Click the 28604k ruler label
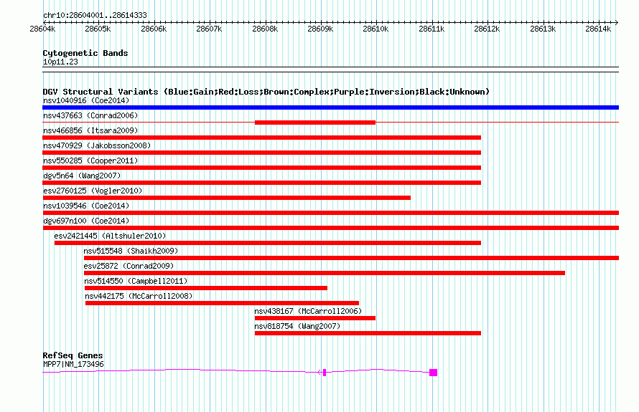The image size is (639, 412). pos(42,29)
